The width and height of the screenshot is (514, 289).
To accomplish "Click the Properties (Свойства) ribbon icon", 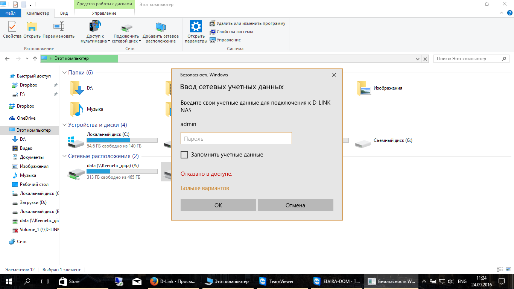I will pyautogui.click(x=12, y=27).
